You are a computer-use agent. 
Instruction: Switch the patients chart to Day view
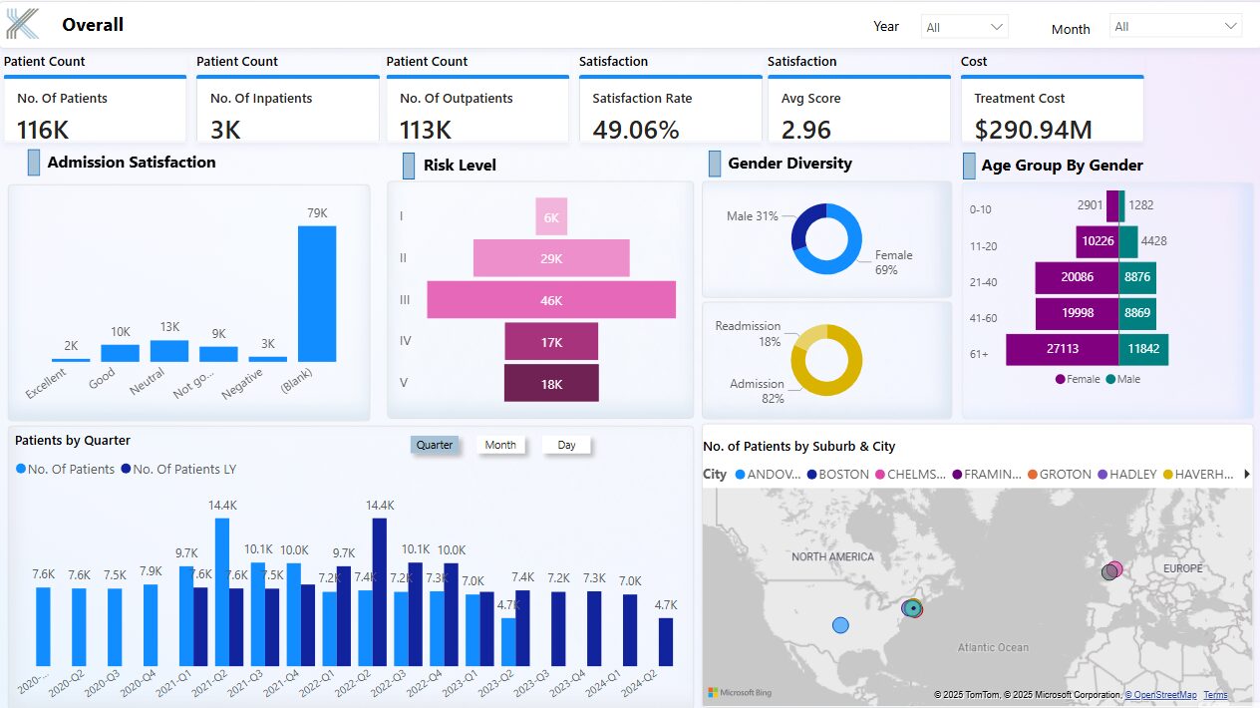pyautogui.click(x=566, y=445)
